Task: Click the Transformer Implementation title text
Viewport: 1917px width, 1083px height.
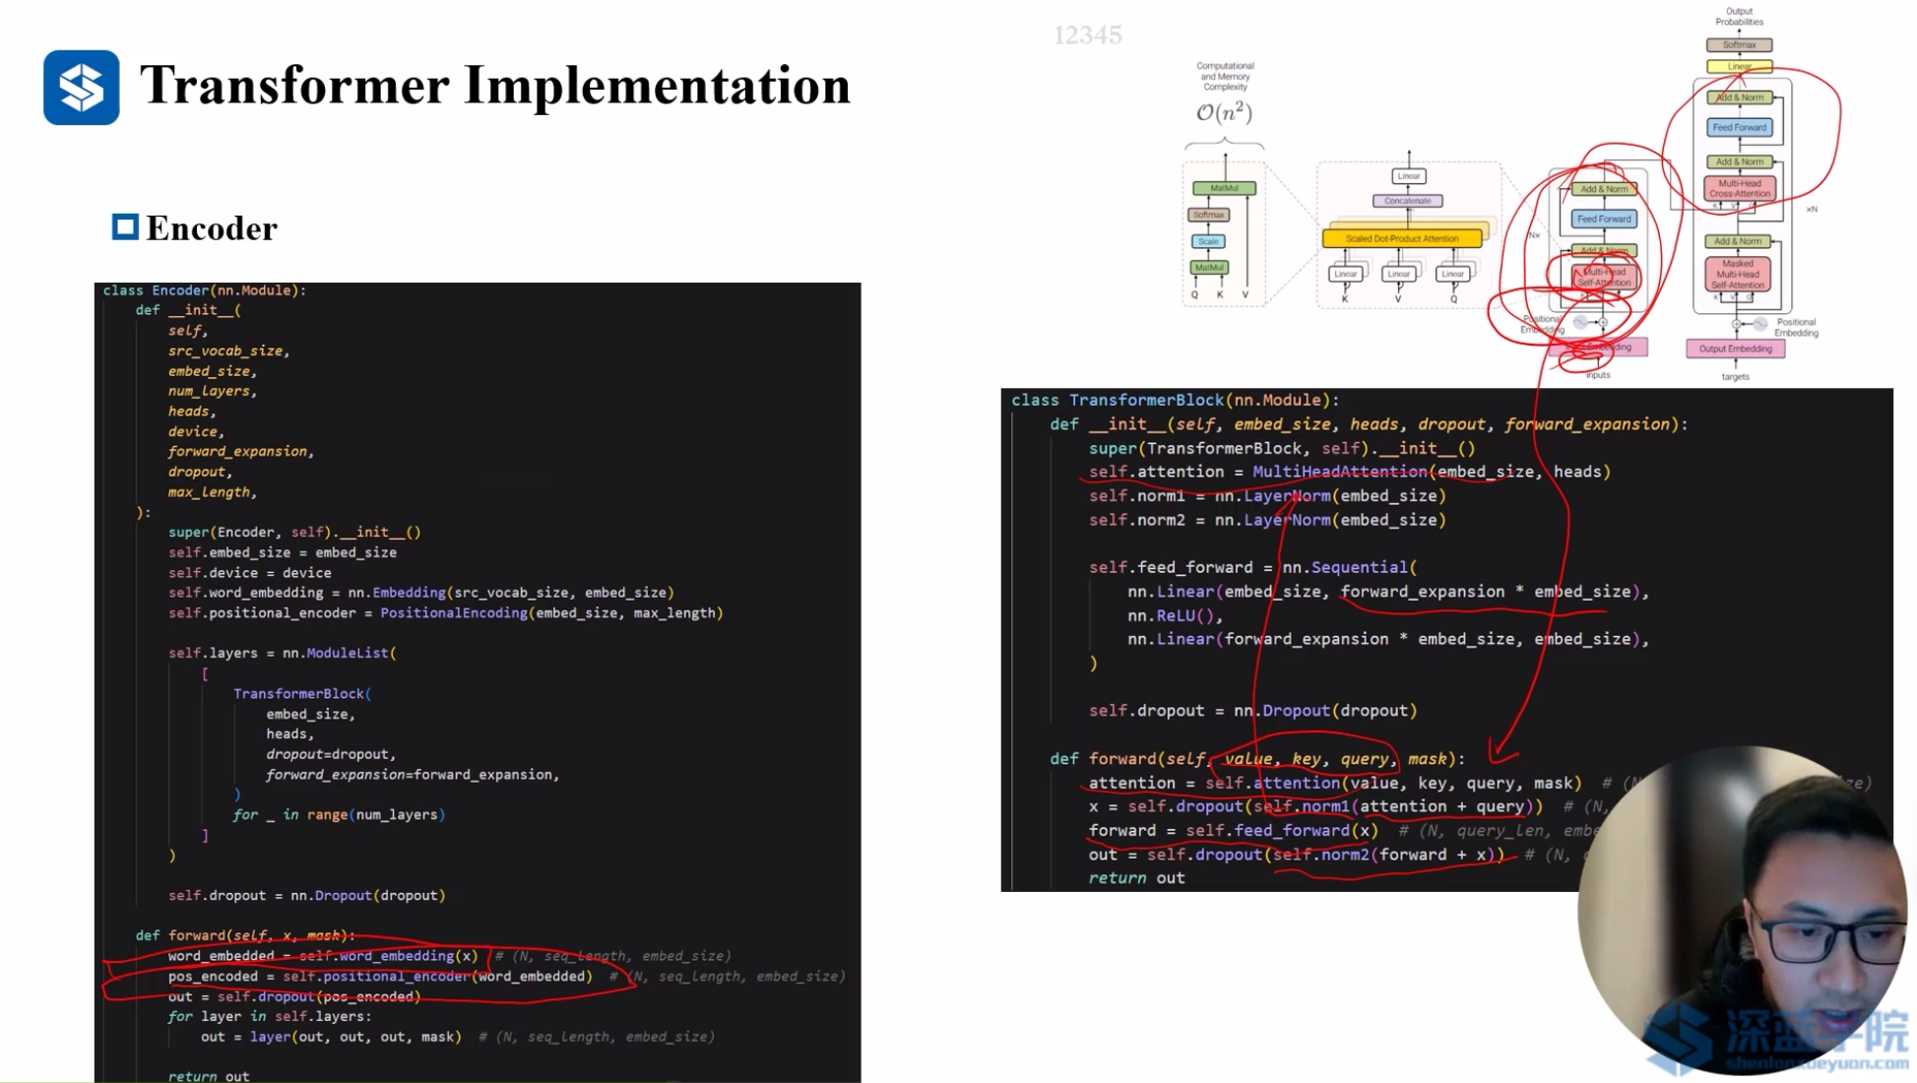Action: 494,86
